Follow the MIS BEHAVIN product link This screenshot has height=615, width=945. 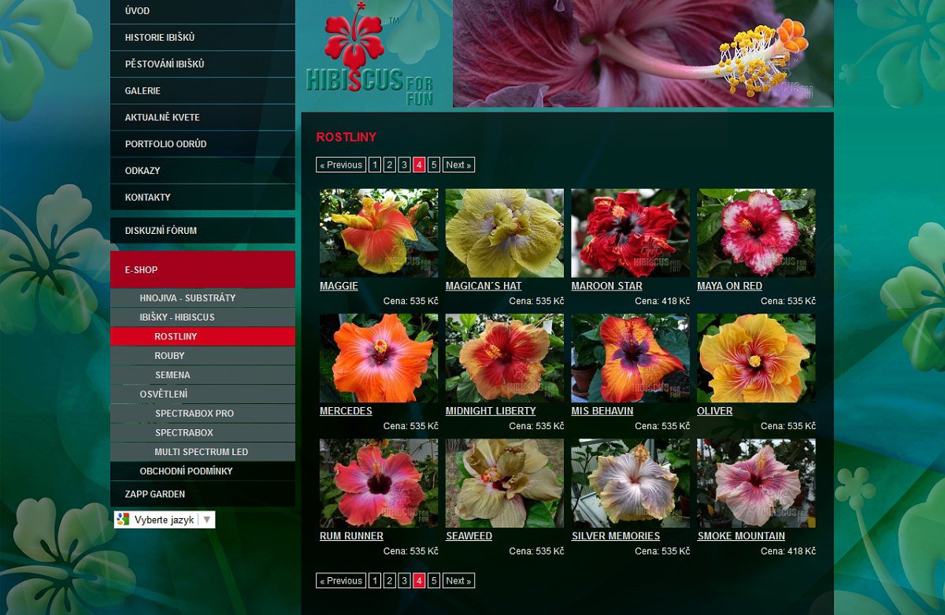click(x=602, y=411)
